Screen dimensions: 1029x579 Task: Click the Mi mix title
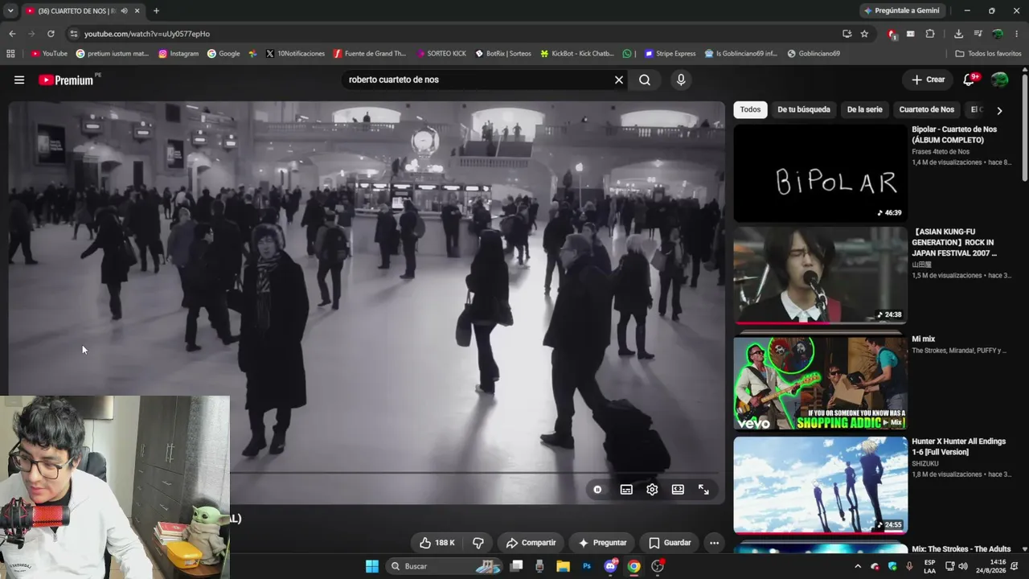coord(924,339)
